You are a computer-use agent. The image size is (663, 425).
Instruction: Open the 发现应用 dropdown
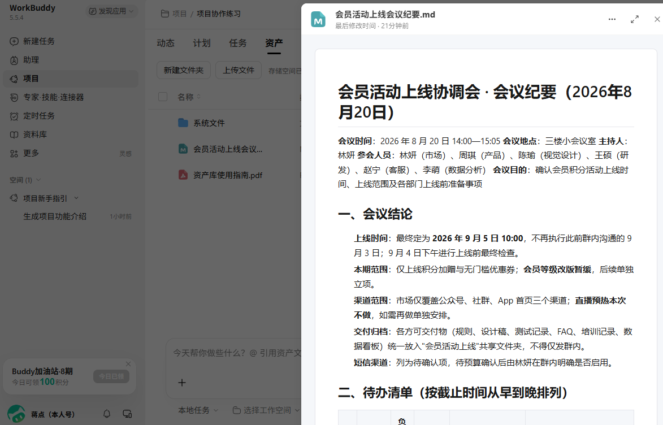pos(111,11)
